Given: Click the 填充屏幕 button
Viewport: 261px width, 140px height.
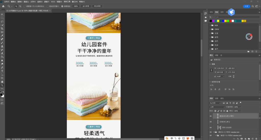Looking at the screenshot, I should tap(97, 6).
